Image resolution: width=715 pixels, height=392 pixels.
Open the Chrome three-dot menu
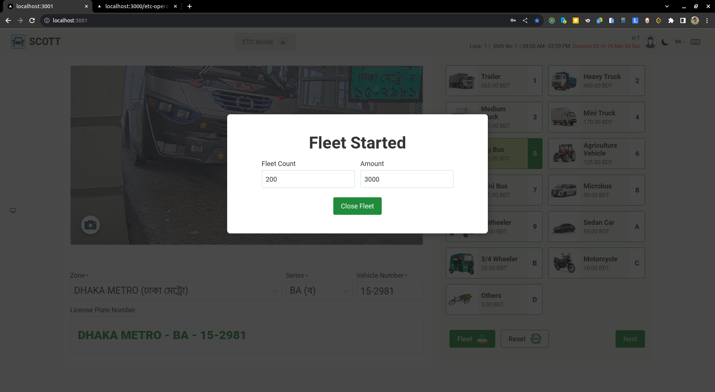tap(707, 20)
